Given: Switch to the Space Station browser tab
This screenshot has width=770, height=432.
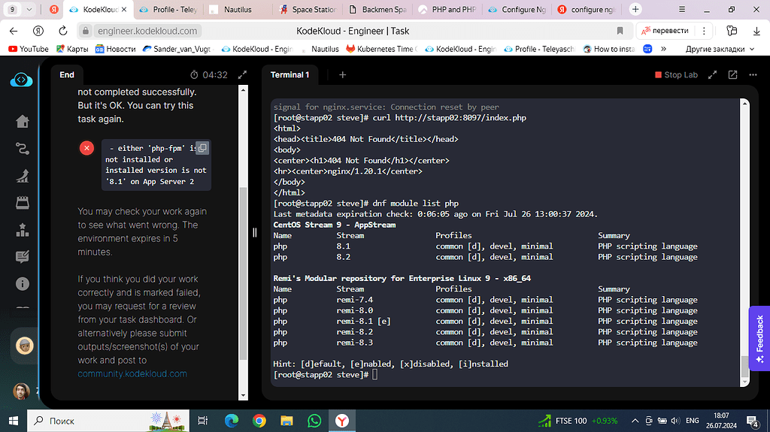Looking at the screenshot, I should point(308,9).
